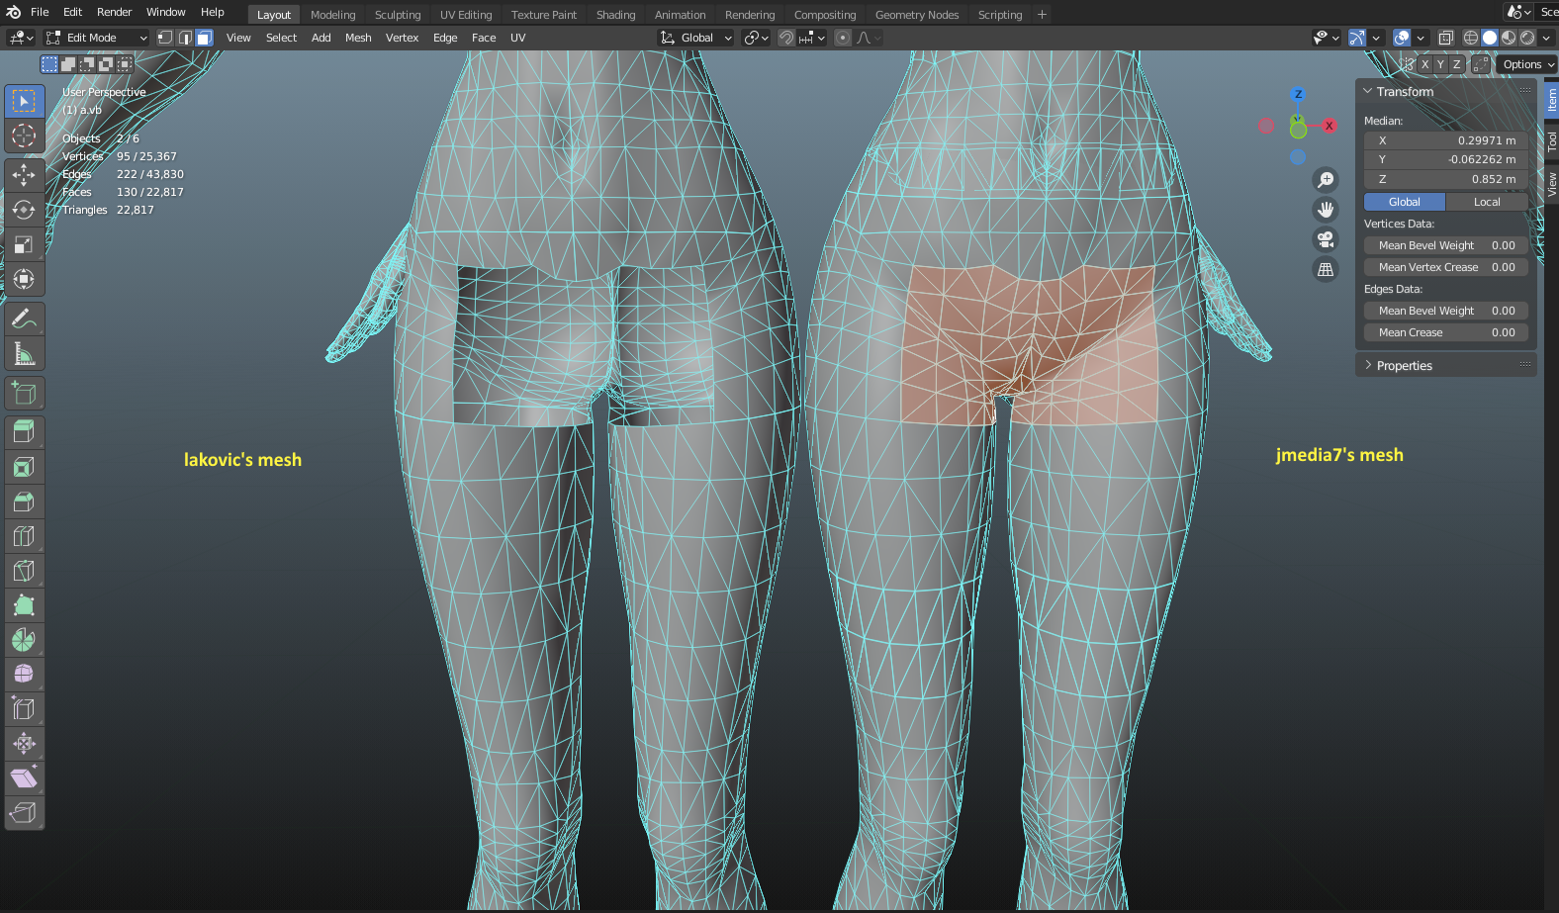Choose the Edge Slide tool
The image size is (1559, 913).
[24, 709]
